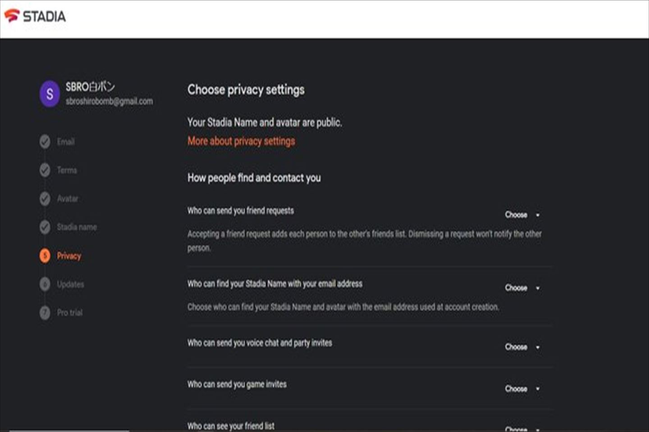Click the 'How people find and contact you' heading
The height and width of the screenshot is (432, 649).
[x=254, y=178]
